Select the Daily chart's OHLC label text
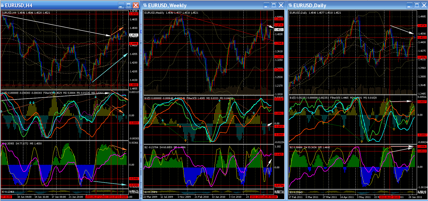The image size is (428, 201). (x=315, y=13)
